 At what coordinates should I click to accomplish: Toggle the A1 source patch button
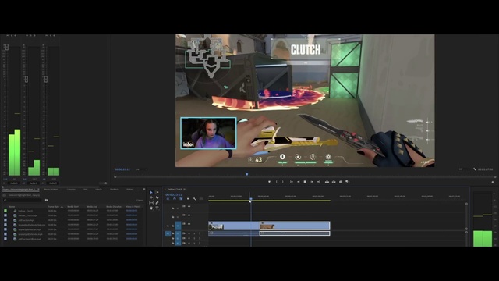point(168,233)
